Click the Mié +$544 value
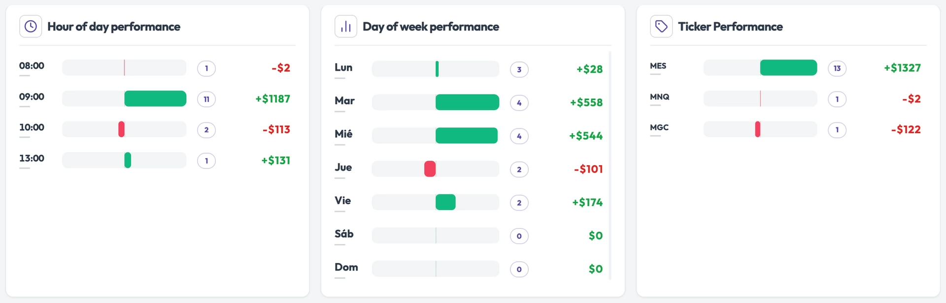 586,136
